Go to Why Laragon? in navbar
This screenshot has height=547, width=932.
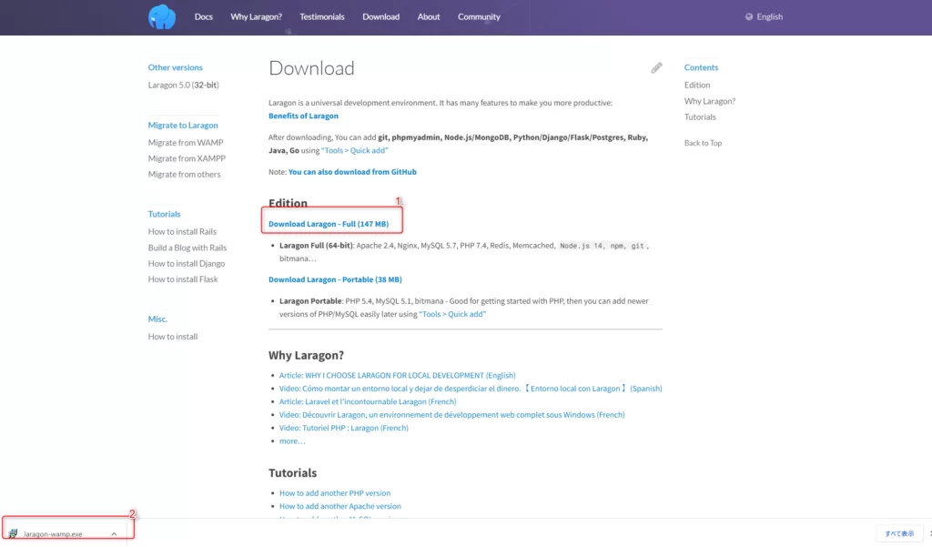(x=256, y=16)
